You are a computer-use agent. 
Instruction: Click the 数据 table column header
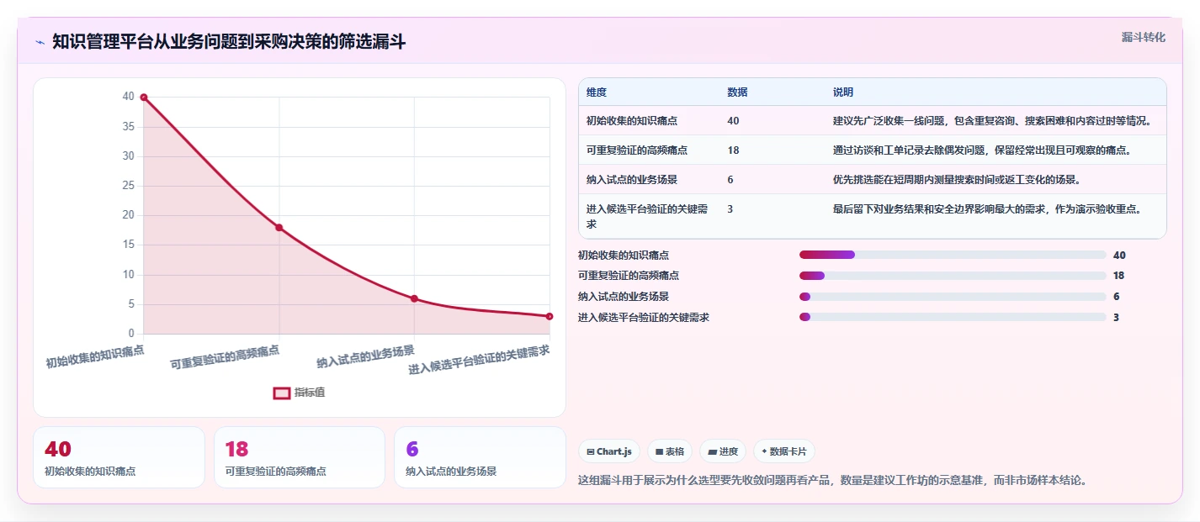pyautogui.click(x=737, y=92)
